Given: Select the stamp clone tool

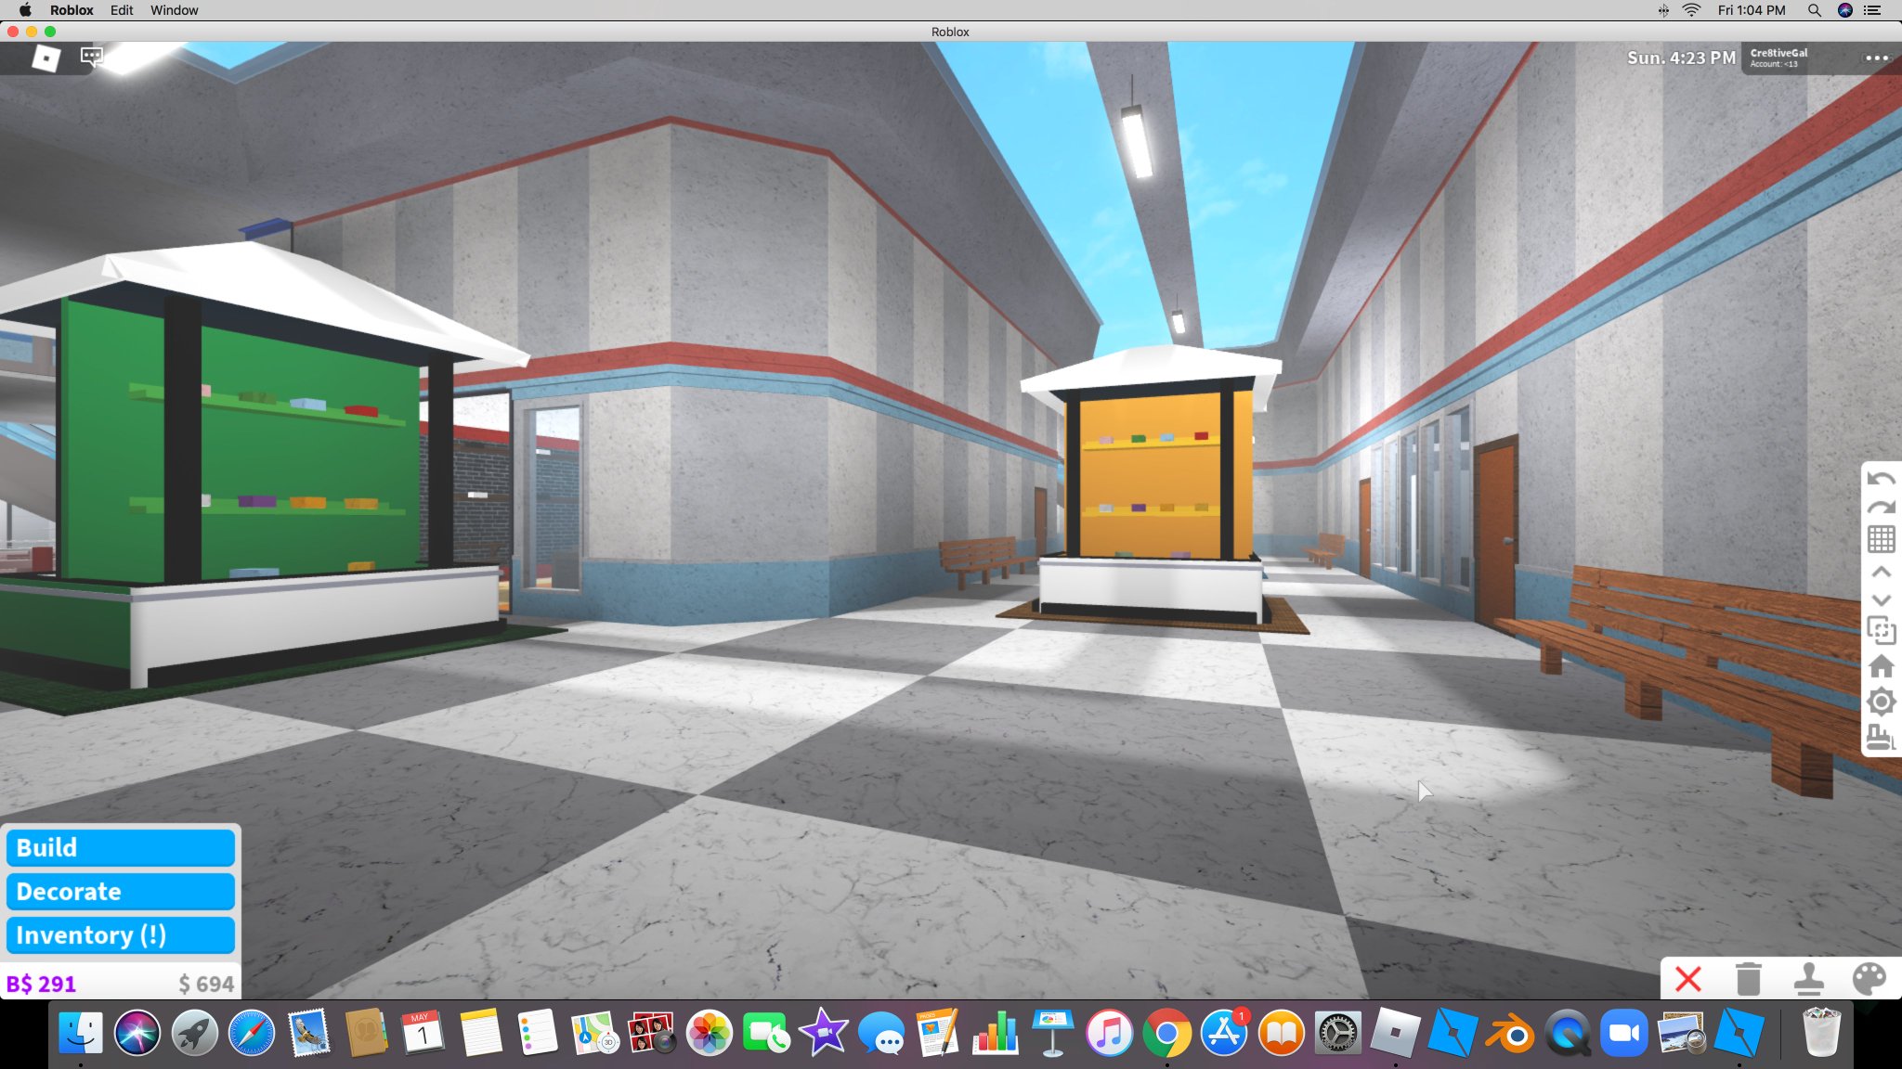Looking at the screenshot, I should pos(1808,979).
